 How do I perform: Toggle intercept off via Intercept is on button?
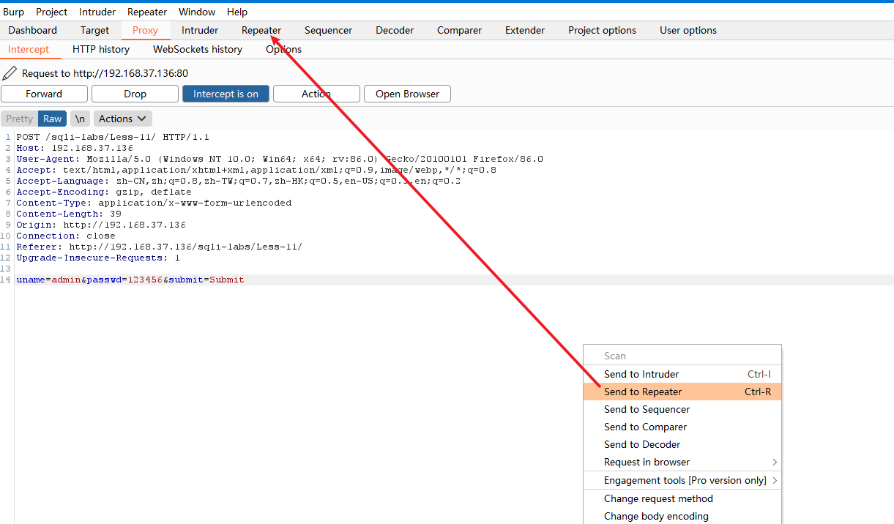(x=226, y=94)
